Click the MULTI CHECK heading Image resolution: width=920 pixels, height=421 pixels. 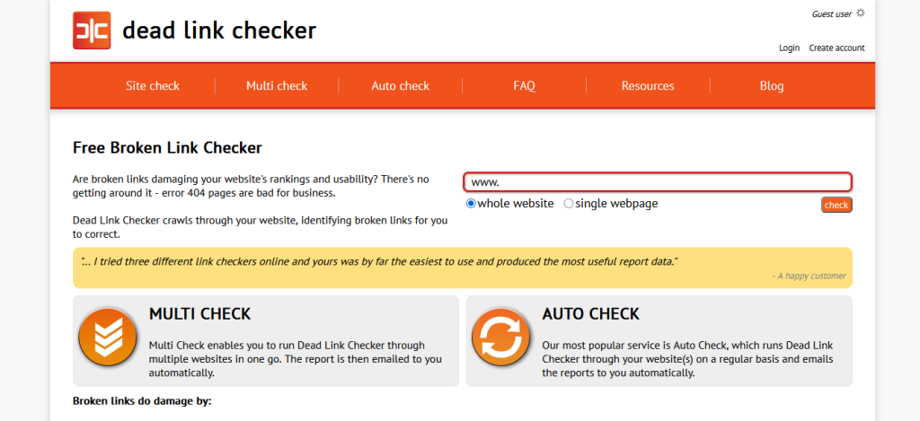pyautogui.click(x=200, y=314)
